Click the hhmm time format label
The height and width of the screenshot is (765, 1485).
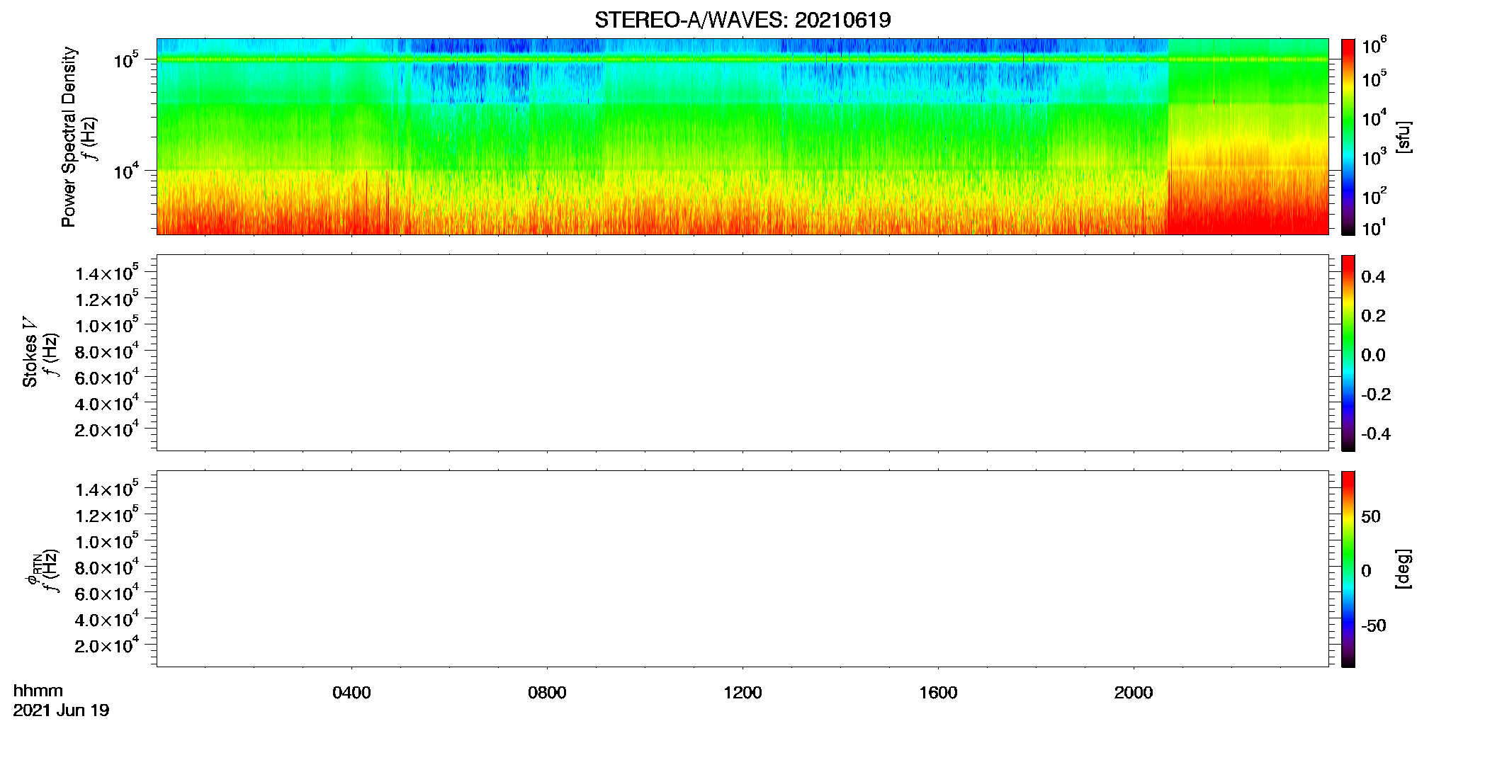click(38, 691)
